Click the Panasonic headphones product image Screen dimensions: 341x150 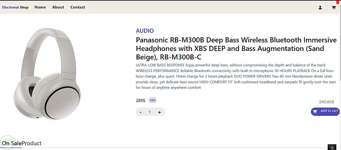pos(48,74)
